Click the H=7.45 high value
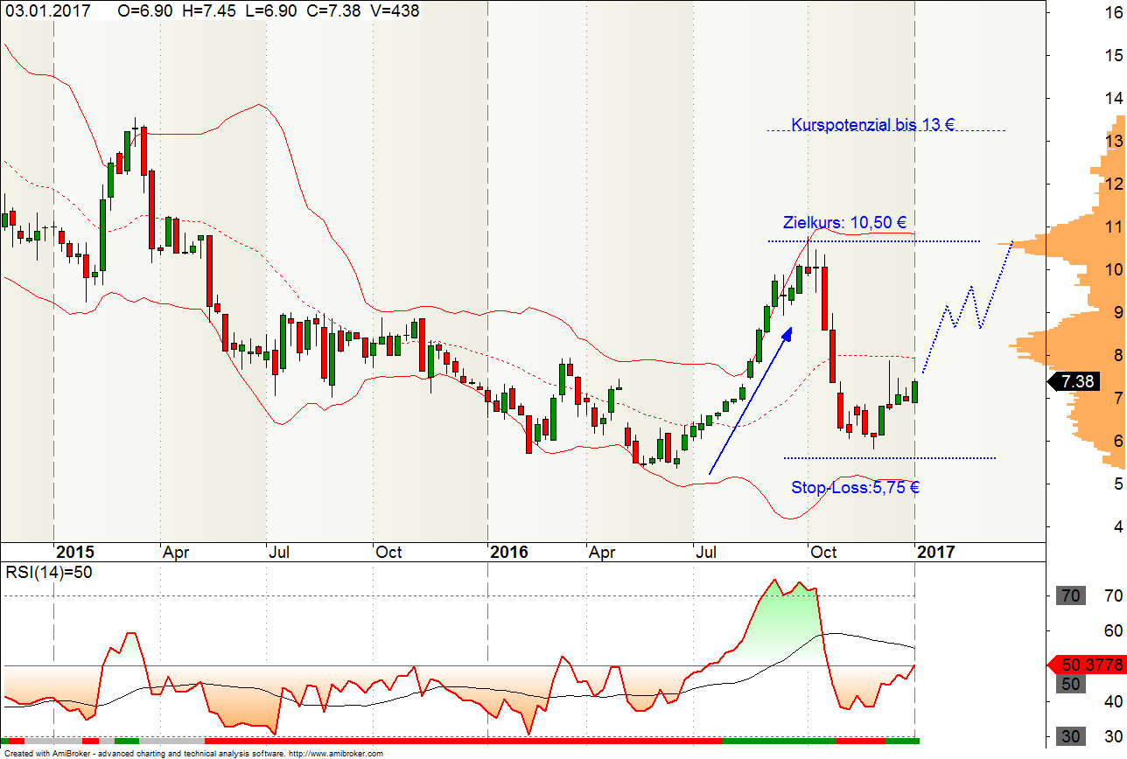This screenshot has height=759, width=1127. 208,10
